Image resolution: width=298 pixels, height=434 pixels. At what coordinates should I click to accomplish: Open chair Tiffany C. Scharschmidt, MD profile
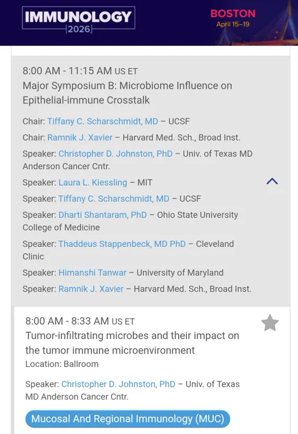tap(103, 121)
